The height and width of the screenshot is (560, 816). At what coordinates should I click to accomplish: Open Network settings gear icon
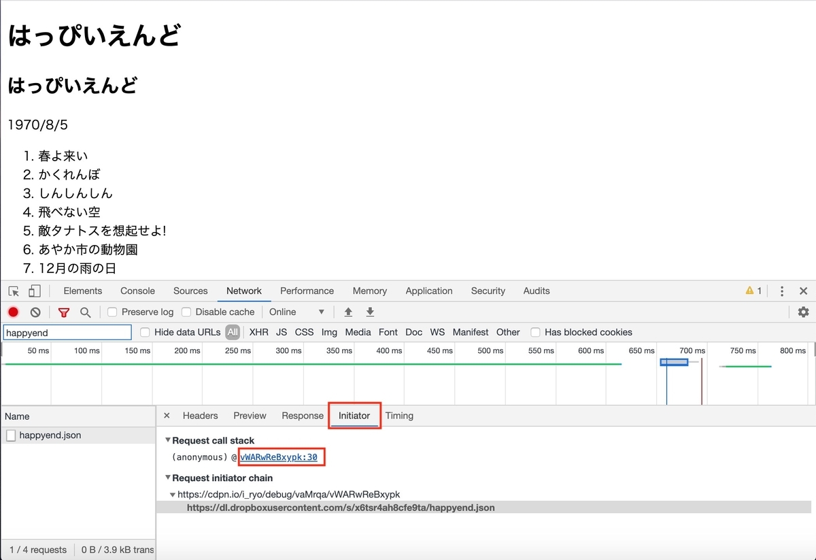click(x=803, y=312)
